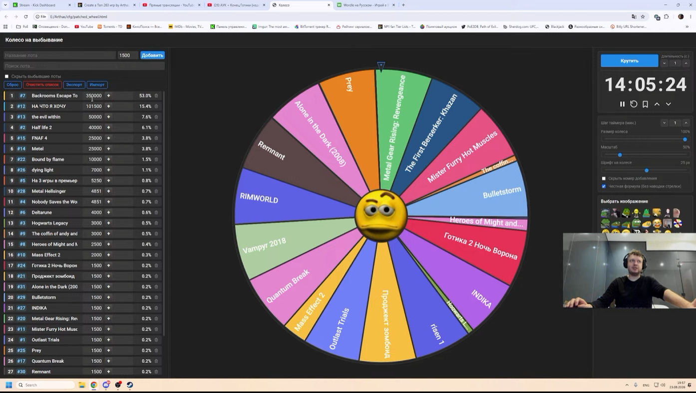Click the spin duration value field

coord(675,63)
